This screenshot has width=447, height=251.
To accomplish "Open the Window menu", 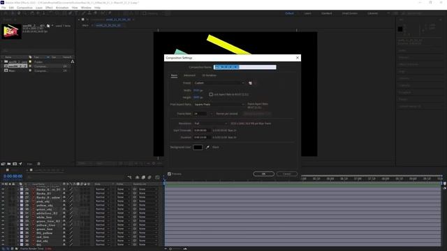I will coord(86,8).
